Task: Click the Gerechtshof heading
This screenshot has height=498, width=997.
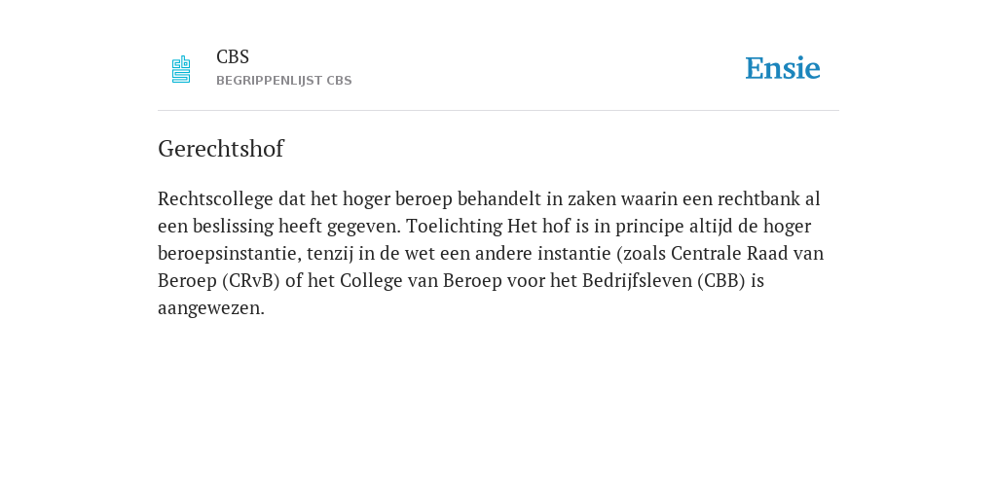Action: pyautogui.click(x=221, y=149)
